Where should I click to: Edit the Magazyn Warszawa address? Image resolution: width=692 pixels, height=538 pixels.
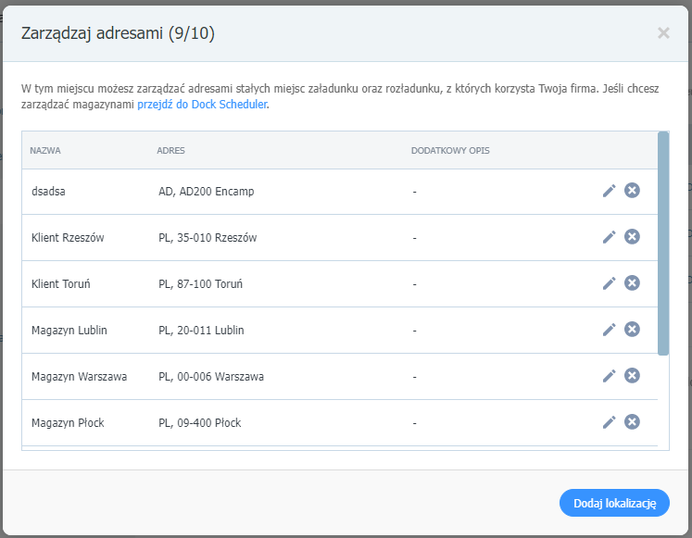pos(609,376)
